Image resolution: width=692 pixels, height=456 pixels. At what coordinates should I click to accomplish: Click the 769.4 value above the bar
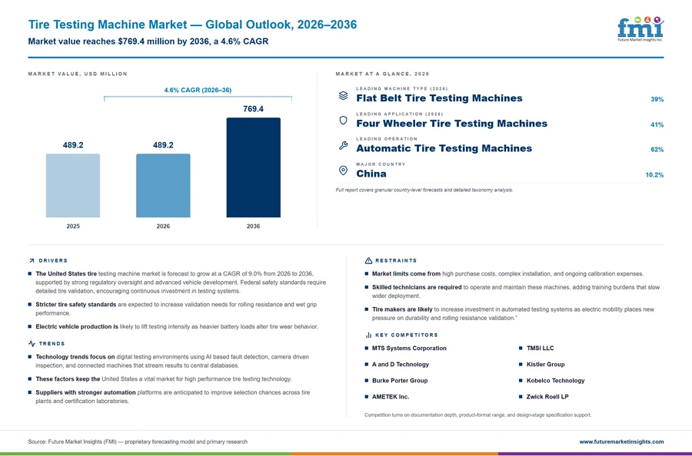(253, 109)
